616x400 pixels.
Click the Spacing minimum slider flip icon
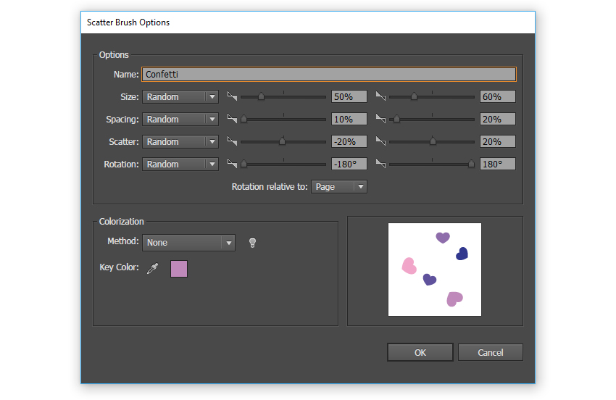232,119
